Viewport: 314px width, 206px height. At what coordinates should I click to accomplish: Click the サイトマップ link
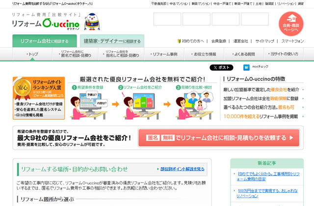(x=265, y=41)
